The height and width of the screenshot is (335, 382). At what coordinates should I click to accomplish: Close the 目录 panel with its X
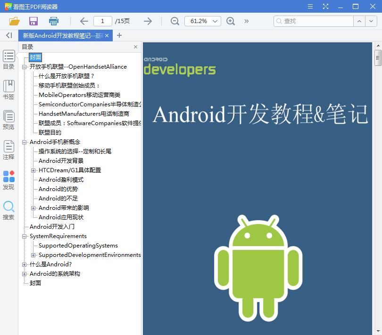click(135, 47)
